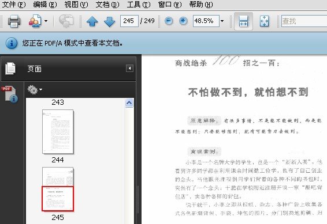This screenshot has width=327, height=224.
Task: Expand the collaborate icon dropdown arrow
Action: tap(46, 21)
